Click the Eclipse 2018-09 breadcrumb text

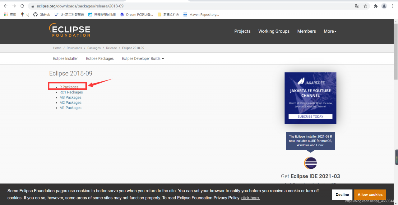[x=133, y=48]
